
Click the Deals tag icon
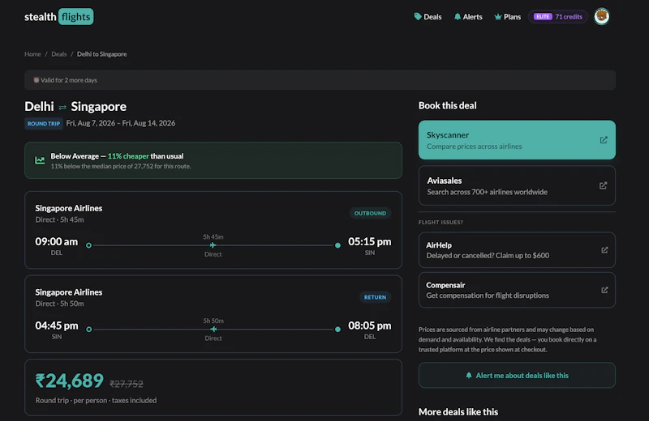[x=418, y=16]
